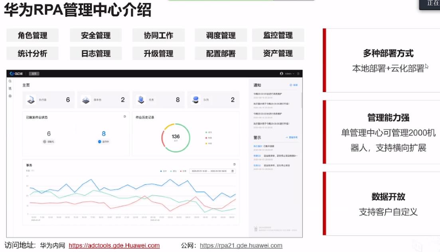Open the 脚本包 card showing 2
Image resolution: width=440 pixels, height=252 pixels.
104,100
